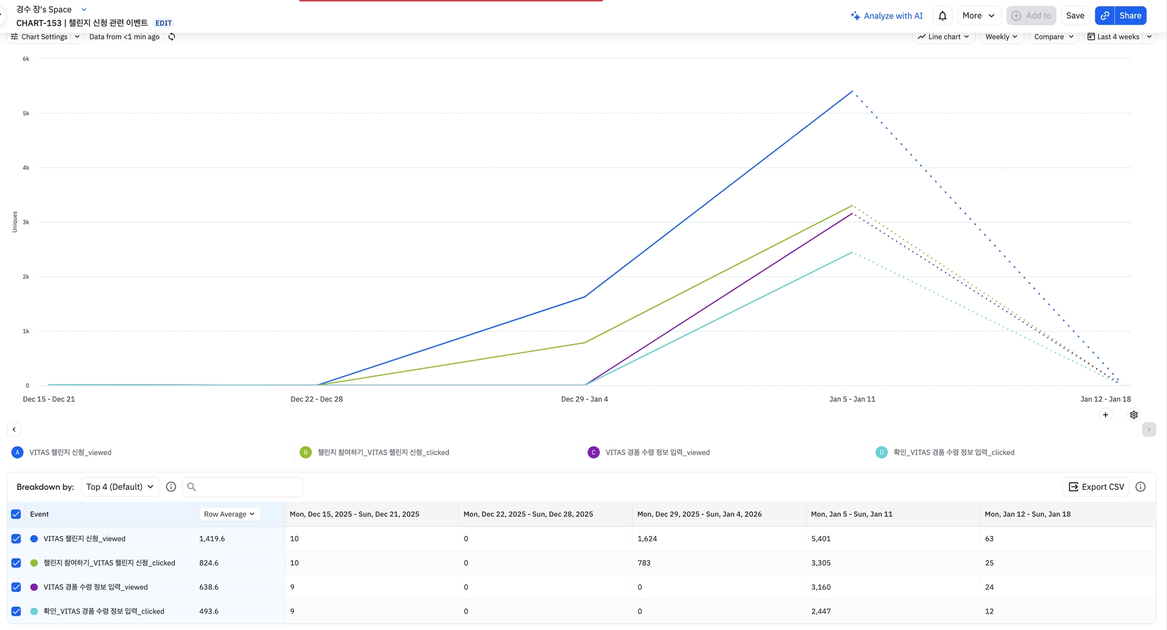Viewport: 1167px width, 630px height.
Task: Click the refresh data icon
Action: [x=172, y=36]
